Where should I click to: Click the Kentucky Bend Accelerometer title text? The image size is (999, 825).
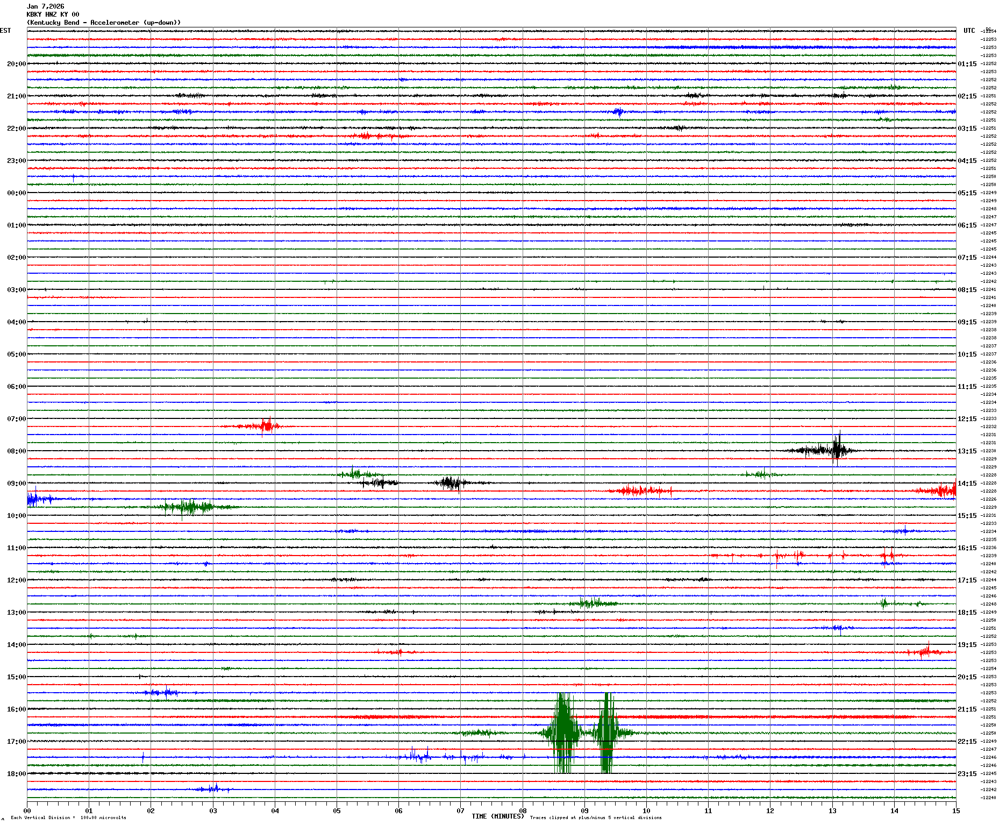(x=104, y=23)
